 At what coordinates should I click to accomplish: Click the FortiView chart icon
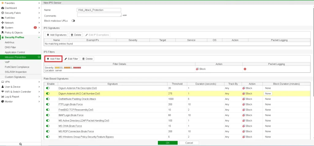point(2,18)
